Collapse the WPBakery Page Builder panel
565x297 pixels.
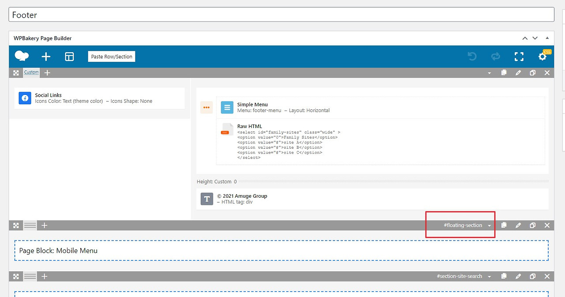click(547, 38)
